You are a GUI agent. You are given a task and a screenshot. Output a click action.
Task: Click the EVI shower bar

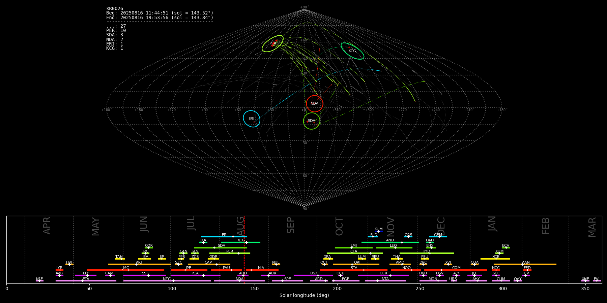[597, 281]
